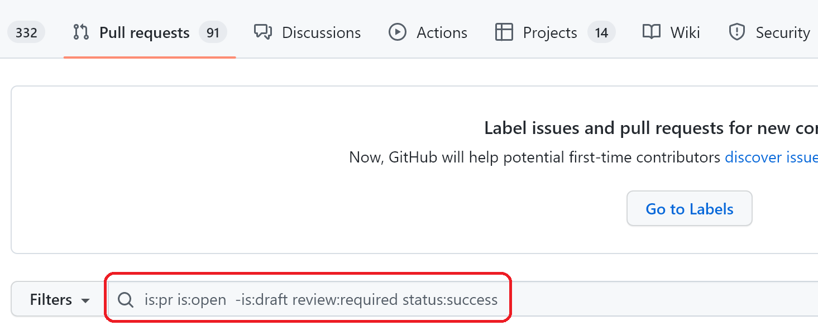
Task: Click the Discussions speech bubble icon
Action: click(x=263, y=32)
